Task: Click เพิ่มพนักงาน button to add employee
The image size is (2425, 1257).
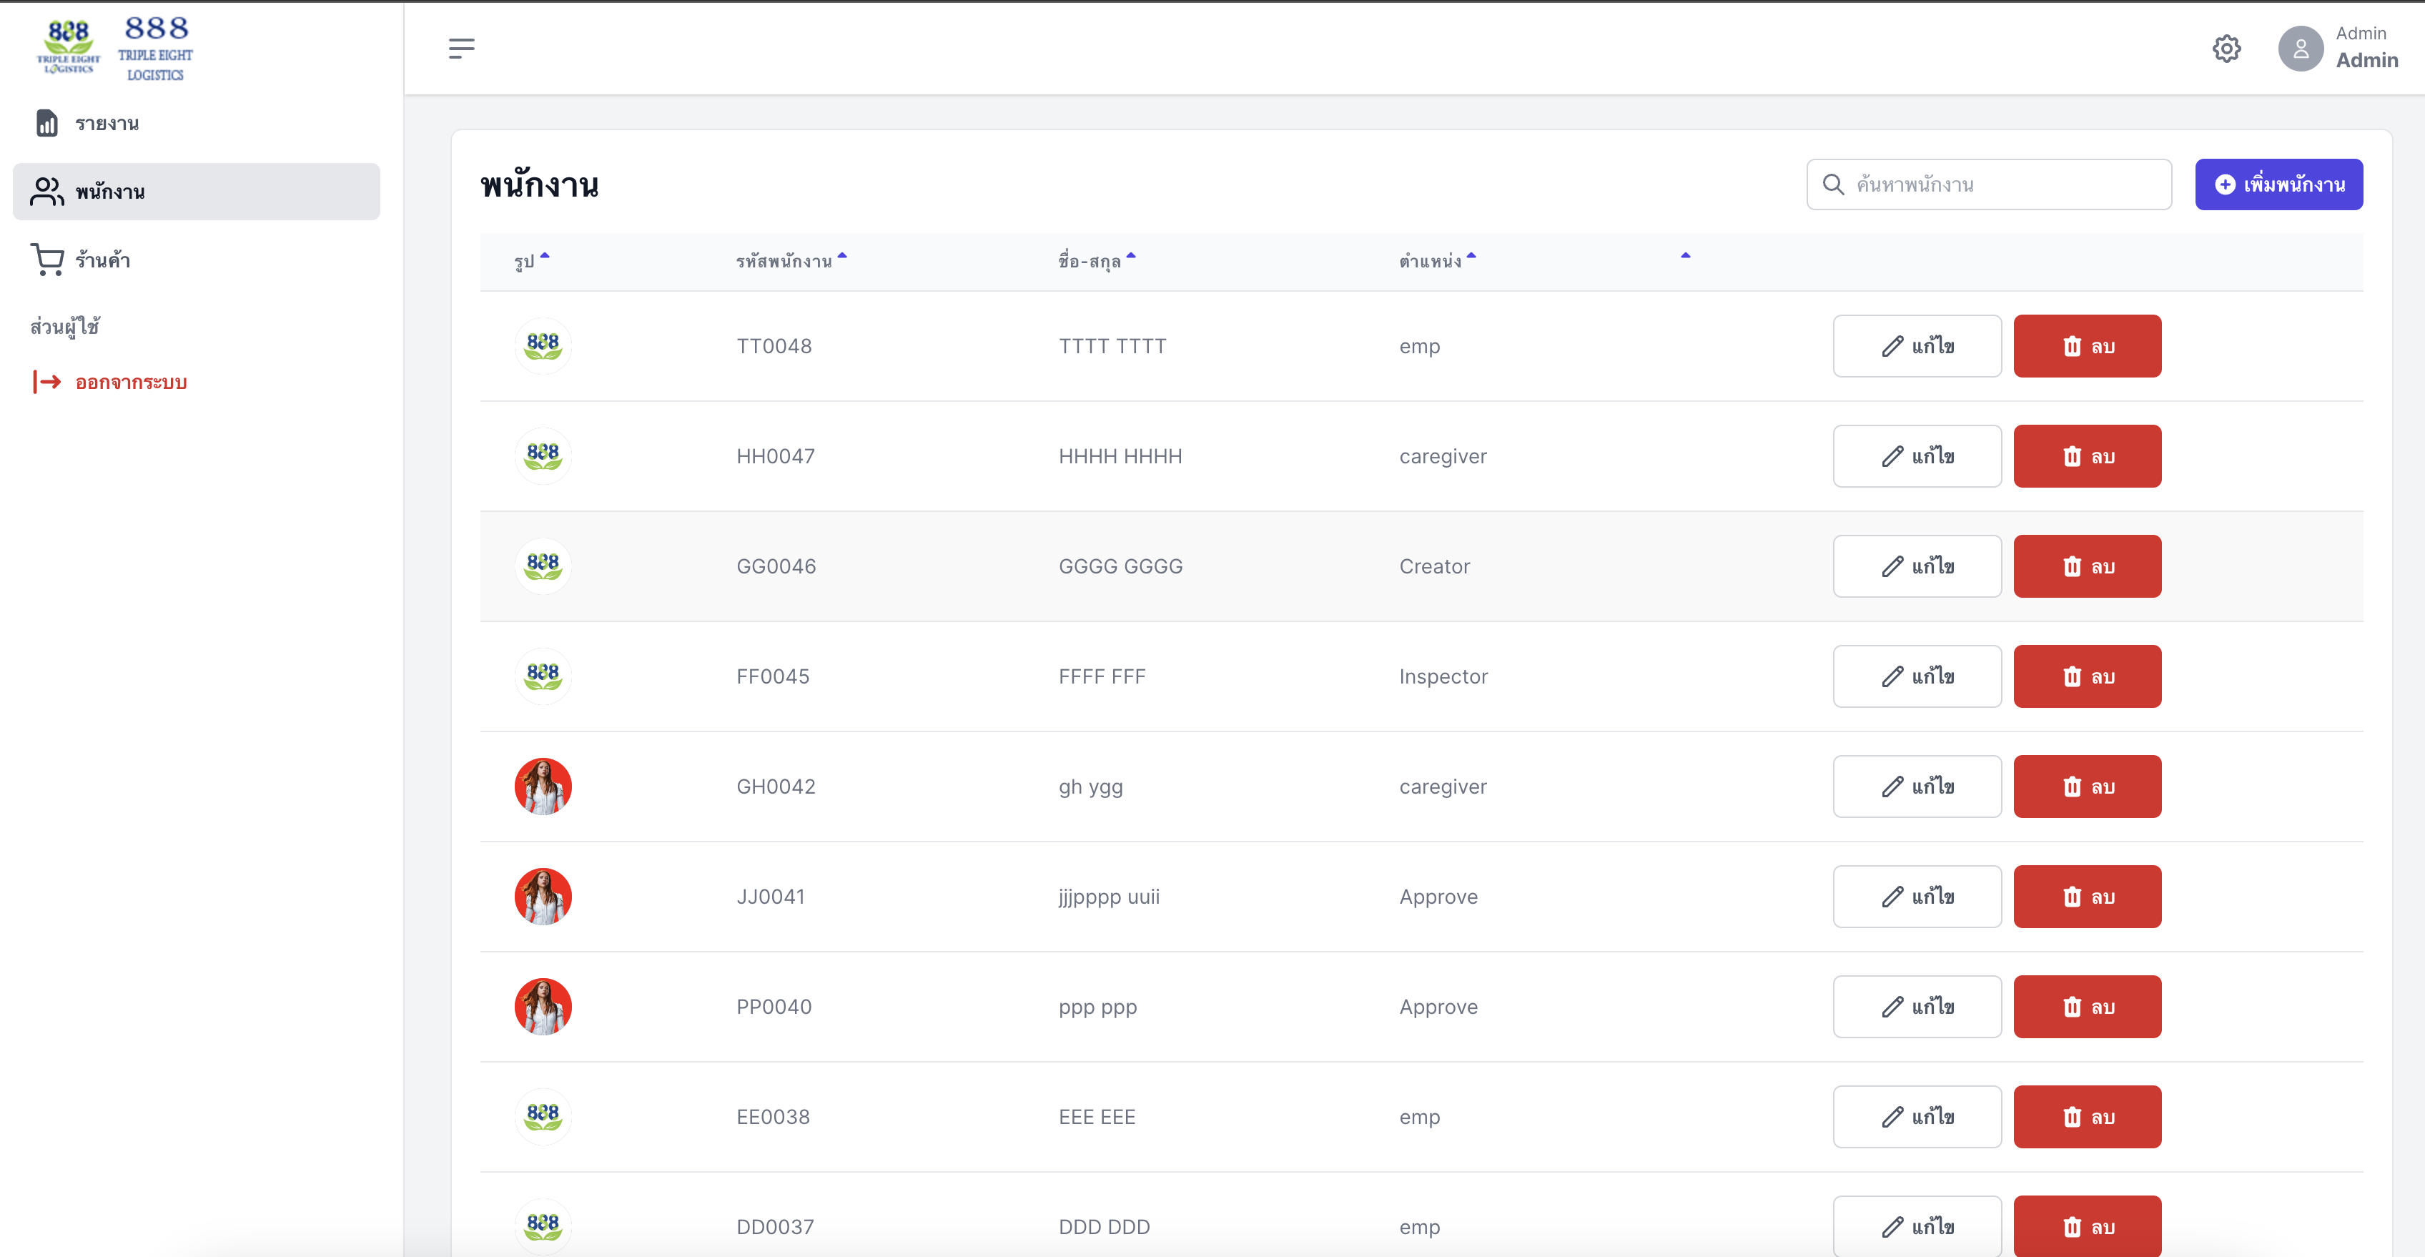Action: 2279,183
